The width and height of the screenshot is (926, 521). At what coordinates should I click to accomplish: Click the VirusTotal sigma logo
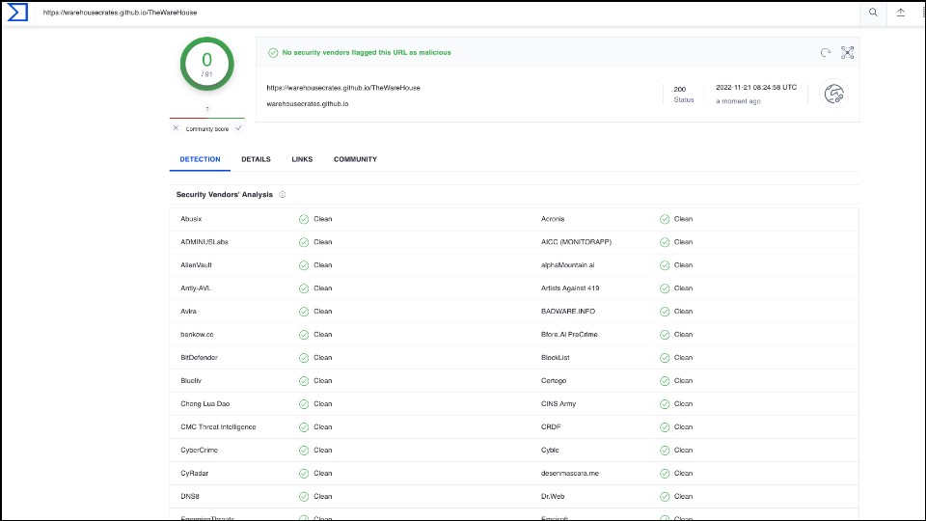17,12
